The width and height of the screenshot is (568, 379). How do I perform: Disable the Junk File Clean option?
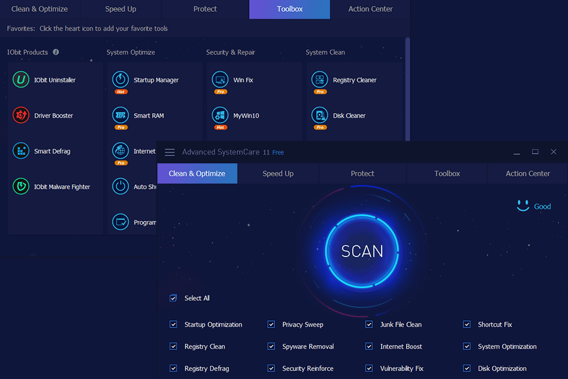(x=369, y=324)
